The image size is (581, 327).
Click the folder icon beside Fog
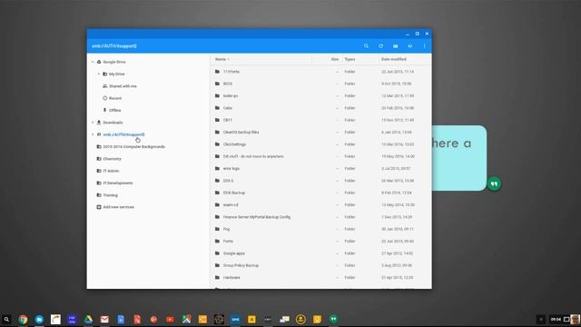pos(218,229)
